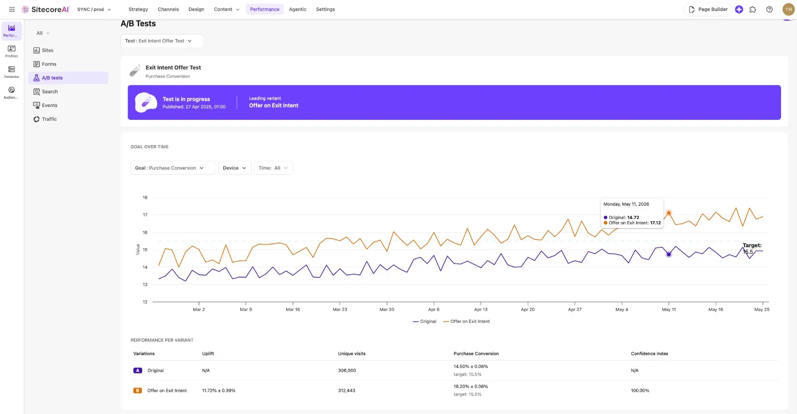Toggle Offer on Exit Intent legend series
The image size is (797, 414).
(x=466, y=322)
